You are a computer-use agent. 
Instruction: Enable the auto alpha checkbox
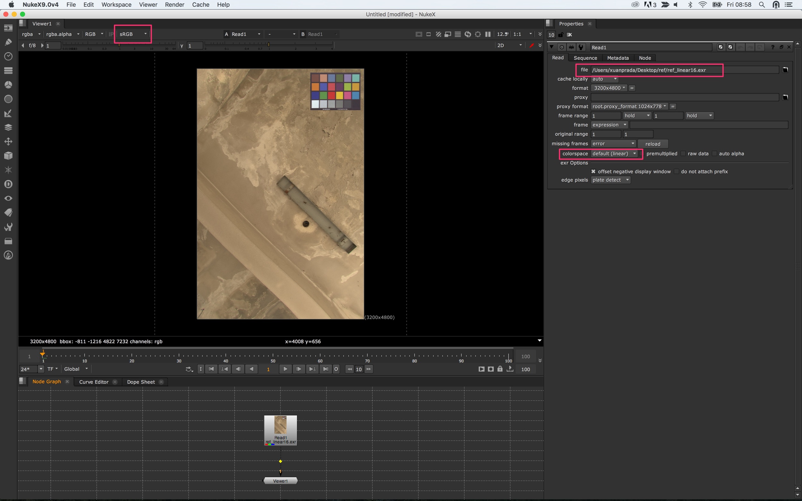714,154
